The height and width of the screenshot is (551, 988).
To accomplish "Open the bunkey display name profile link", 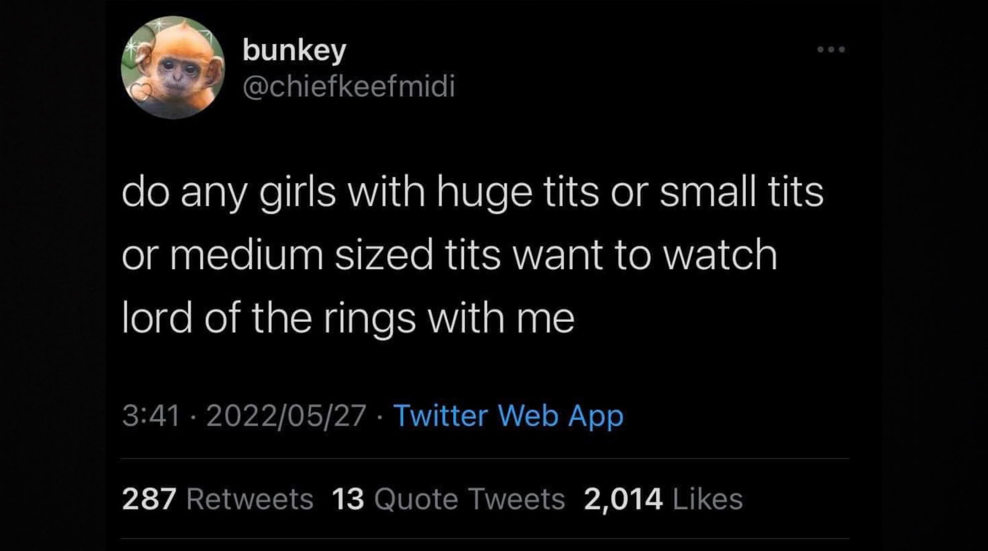I will [x=295, y=51].
